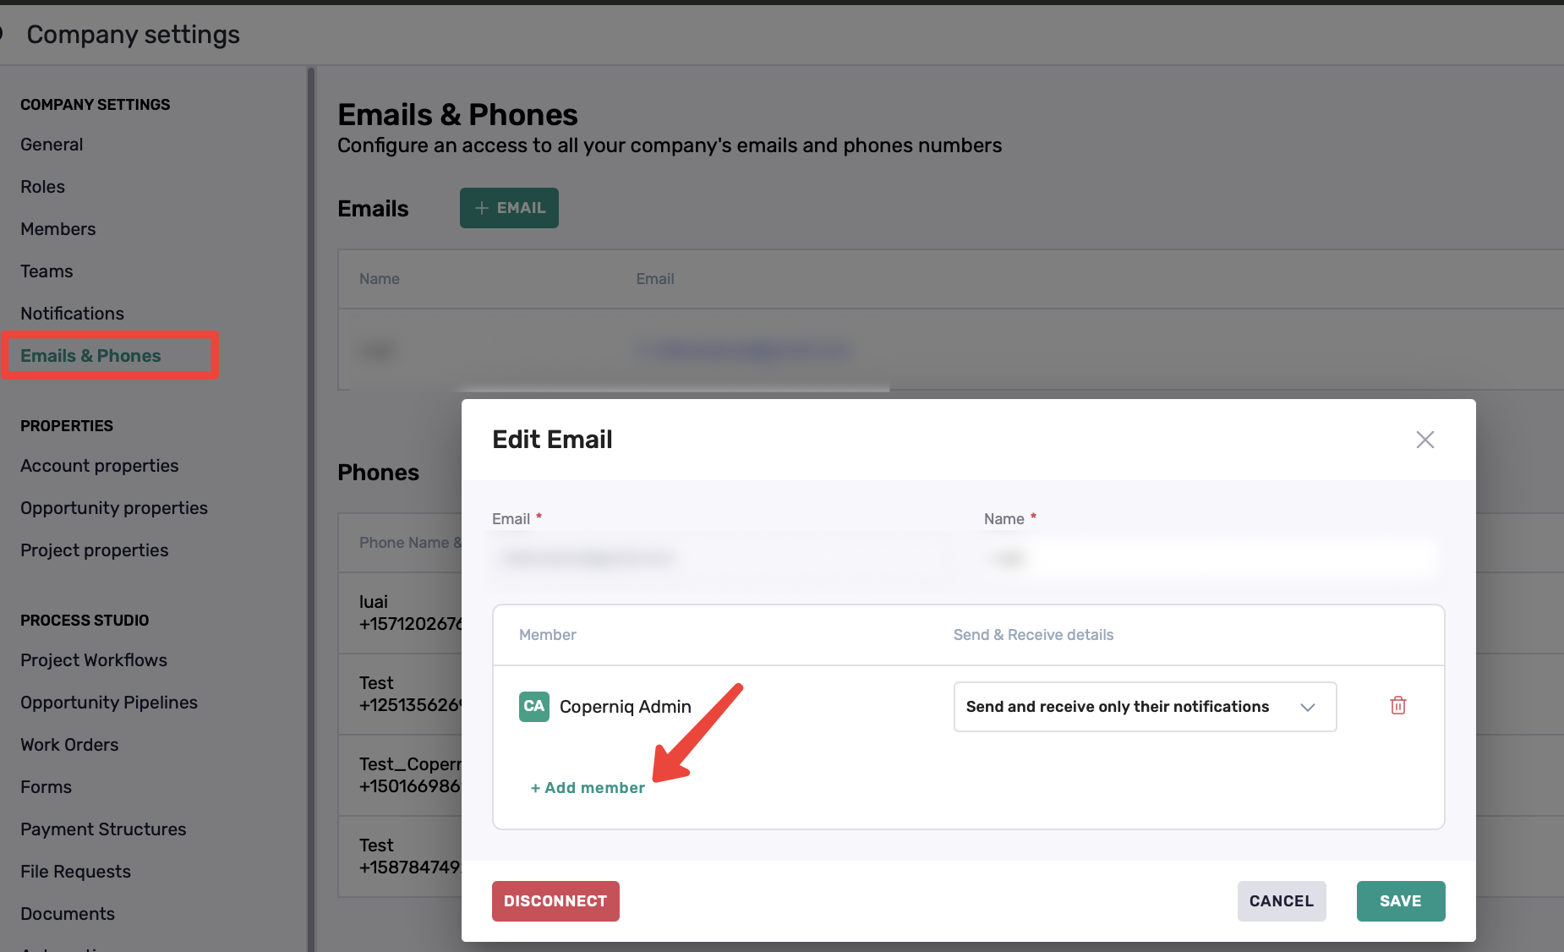Open General company settings
This screenshot has width=1564, height=952.
point(52,145)
